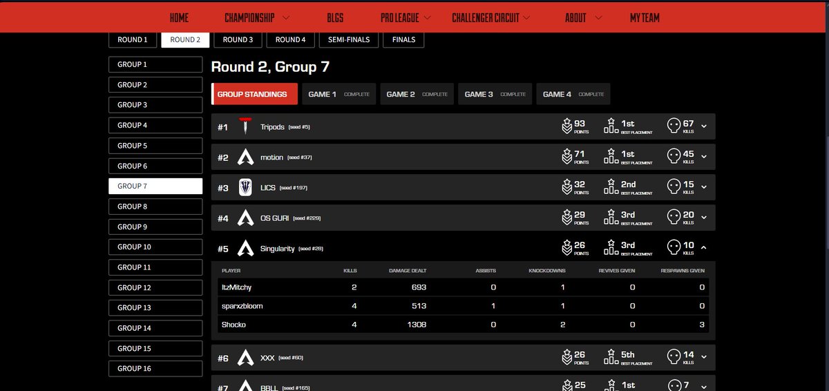829x391 pixels.
Task: Click the Damage Dealt column header
Action: click(408, 271)
